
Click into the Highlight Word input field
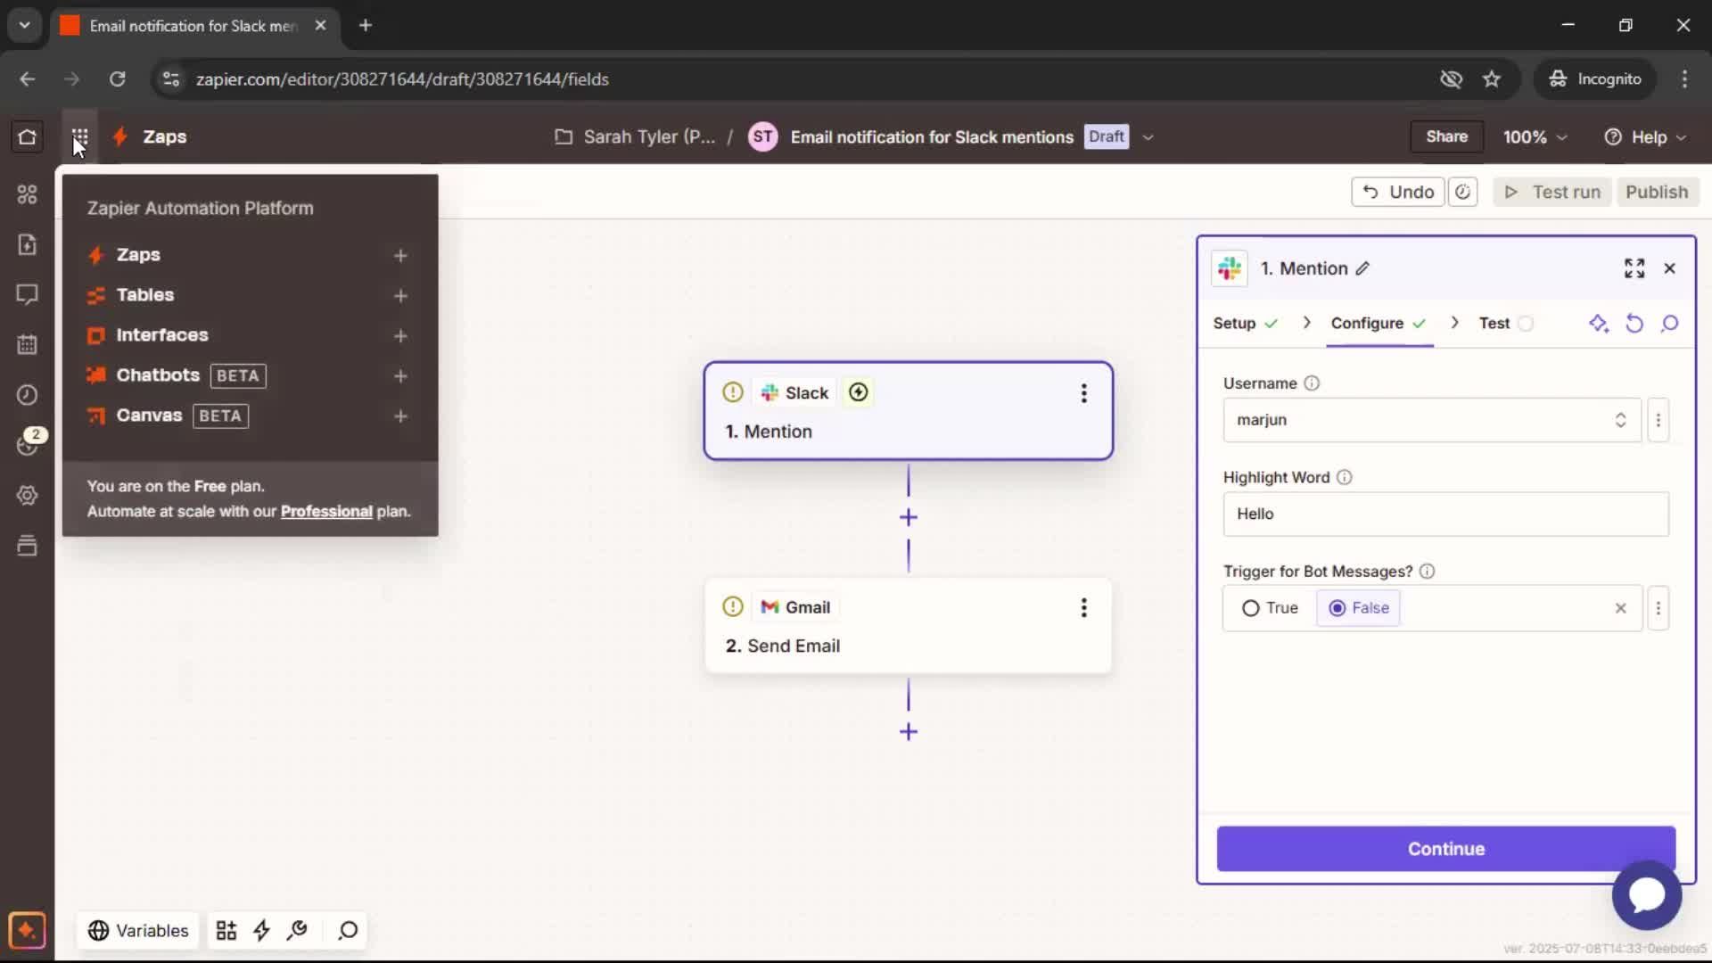(x=1445, y=514)
